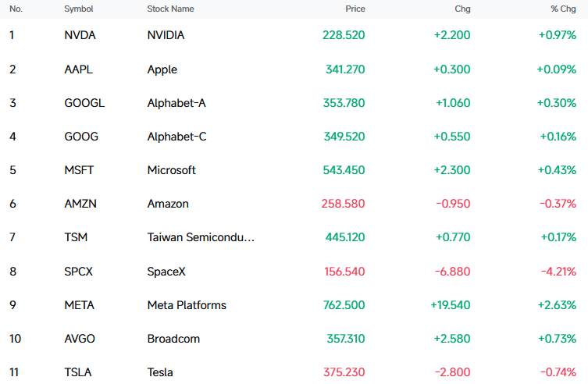The image size is (588, 384).
Task: Click the No. column header
Action: (16, 9)
